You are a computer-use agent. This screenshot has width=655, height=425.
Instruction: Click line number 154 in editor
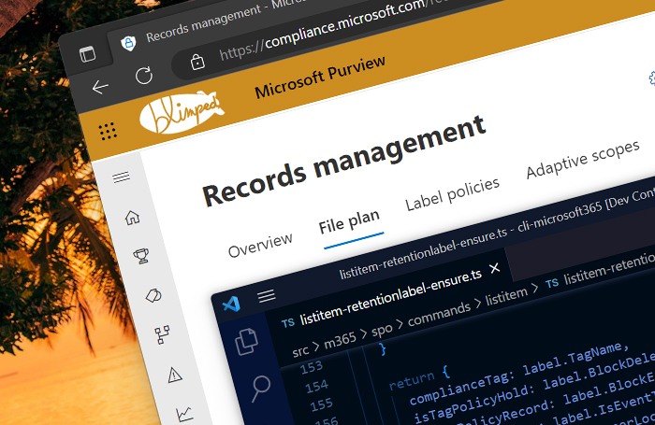click(x=316, y=386)
